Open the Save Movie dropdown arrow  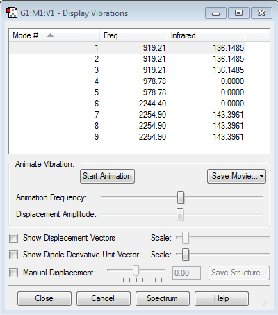(261, 176)
